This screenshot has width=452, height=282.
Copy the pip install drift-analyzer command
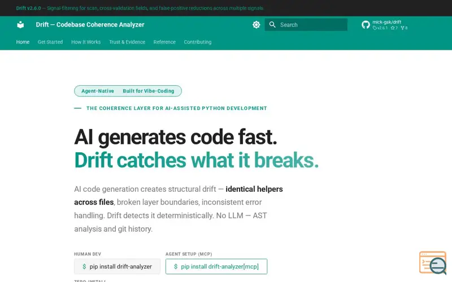tap(117, 266)
